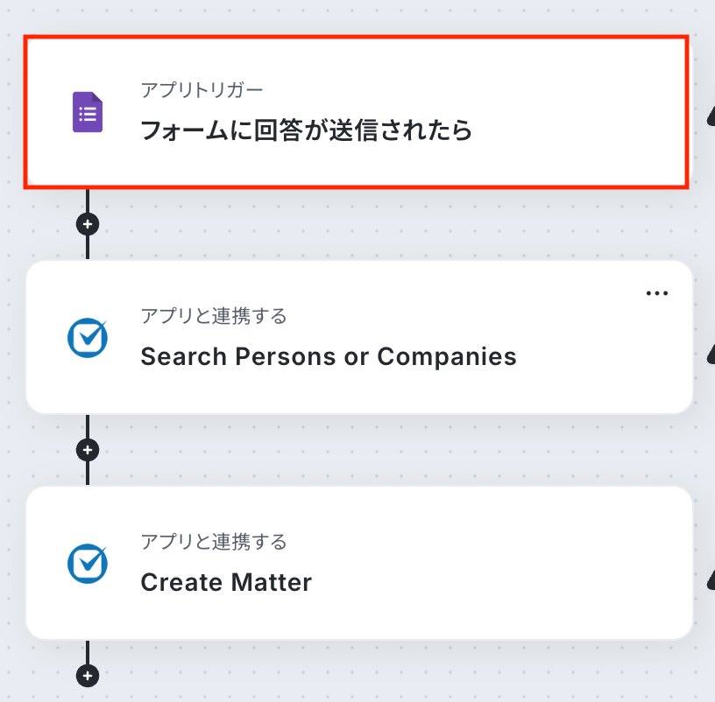Open the Create Matter step title
The image size is (715, 702).
(x=226, y=582)
